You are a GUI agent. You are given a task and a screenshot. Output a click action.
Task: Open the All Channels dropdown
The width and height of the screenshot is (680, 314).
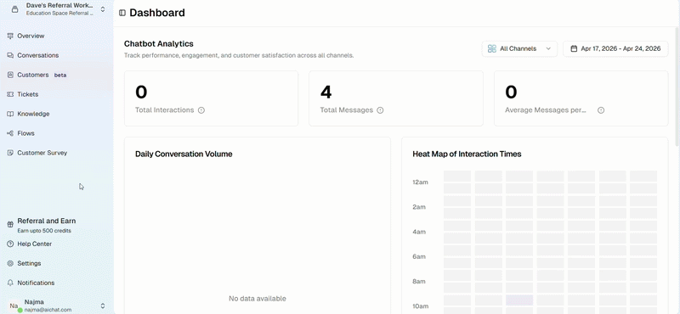tap(519, 49)
